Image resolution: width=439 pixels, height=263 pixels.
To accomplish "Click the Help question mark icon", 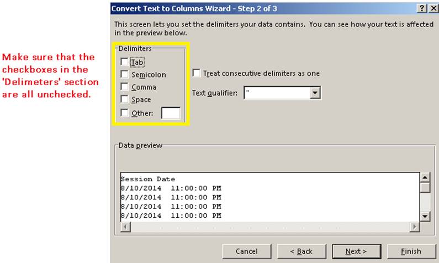I will pos(422,8).
